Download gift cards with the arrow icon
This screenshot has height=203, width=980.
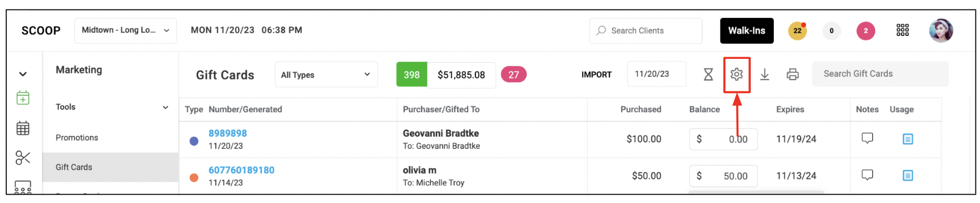pyautogui.click(x=765, y=74)
